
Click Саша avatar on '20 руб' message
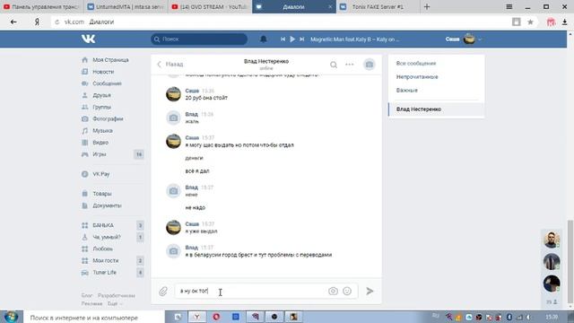point(173,94)
